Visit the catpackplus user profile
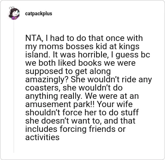The width and height of the screenshot is (165, 160). pyautogui.click(x=39, y=14)
